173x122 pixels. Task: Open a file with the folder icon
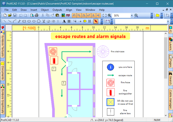10,15
